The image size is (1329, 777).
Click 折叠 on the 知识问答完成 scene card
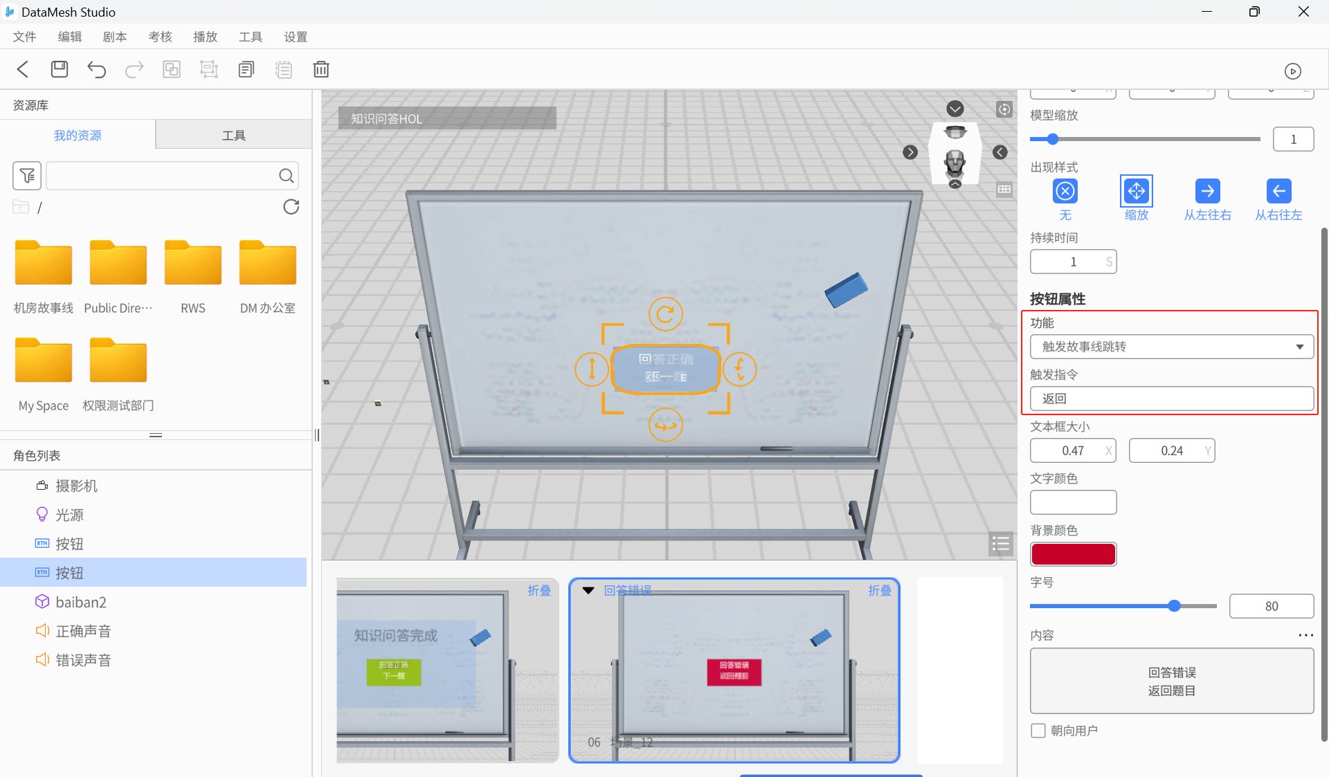pyautogui.click(x=539, y=591)
